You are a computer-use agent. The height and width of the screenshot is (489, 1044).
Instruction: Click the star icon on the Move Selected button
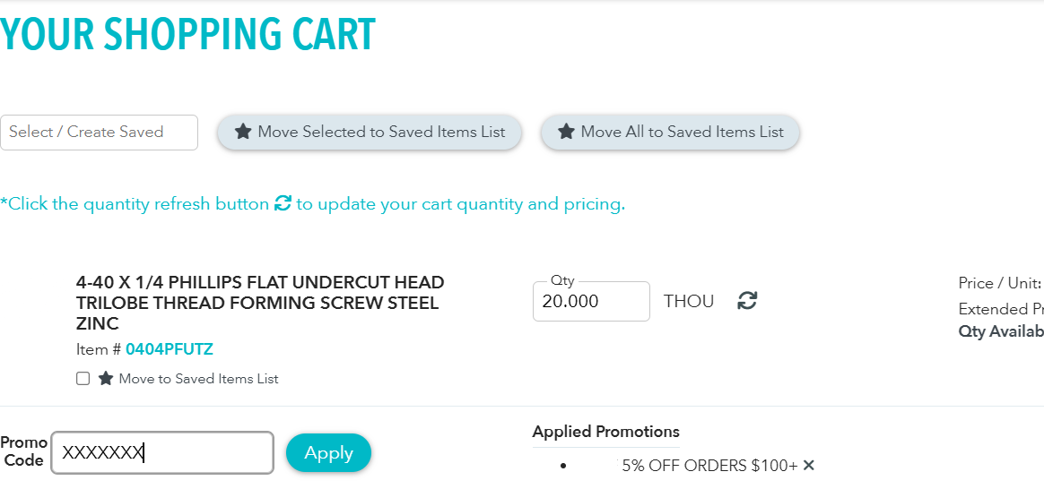pyautogui.click(x=243, y=132)
